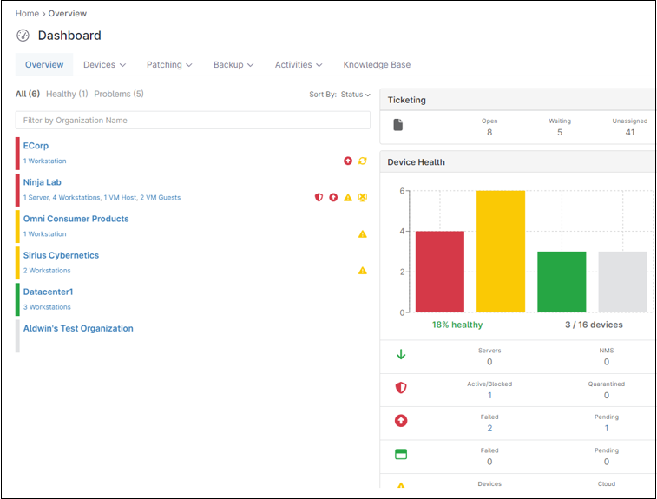Click warning triangle for Sirius Cybernetics
657x499 pixels.
pos(363,271)
